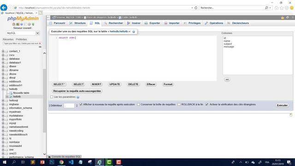Collapse the navigation panel toggle icon
The width and height of the screenshot is (295, 166).
(48, 18)
